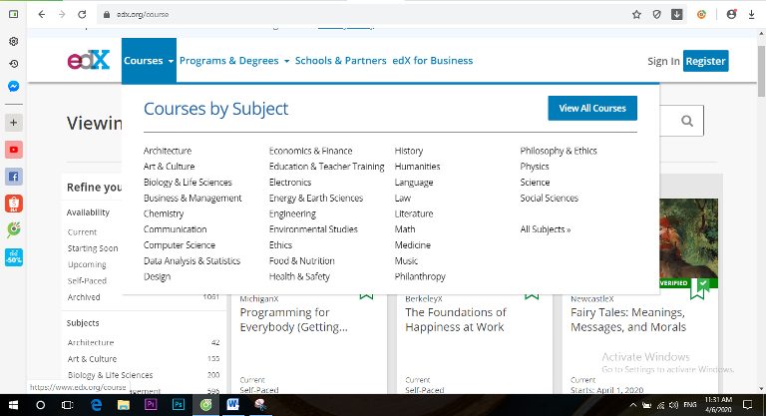This screenshot has height=416, width=766.
Task: Open Facebook sidebar shortcut
Action: (14, 177)
